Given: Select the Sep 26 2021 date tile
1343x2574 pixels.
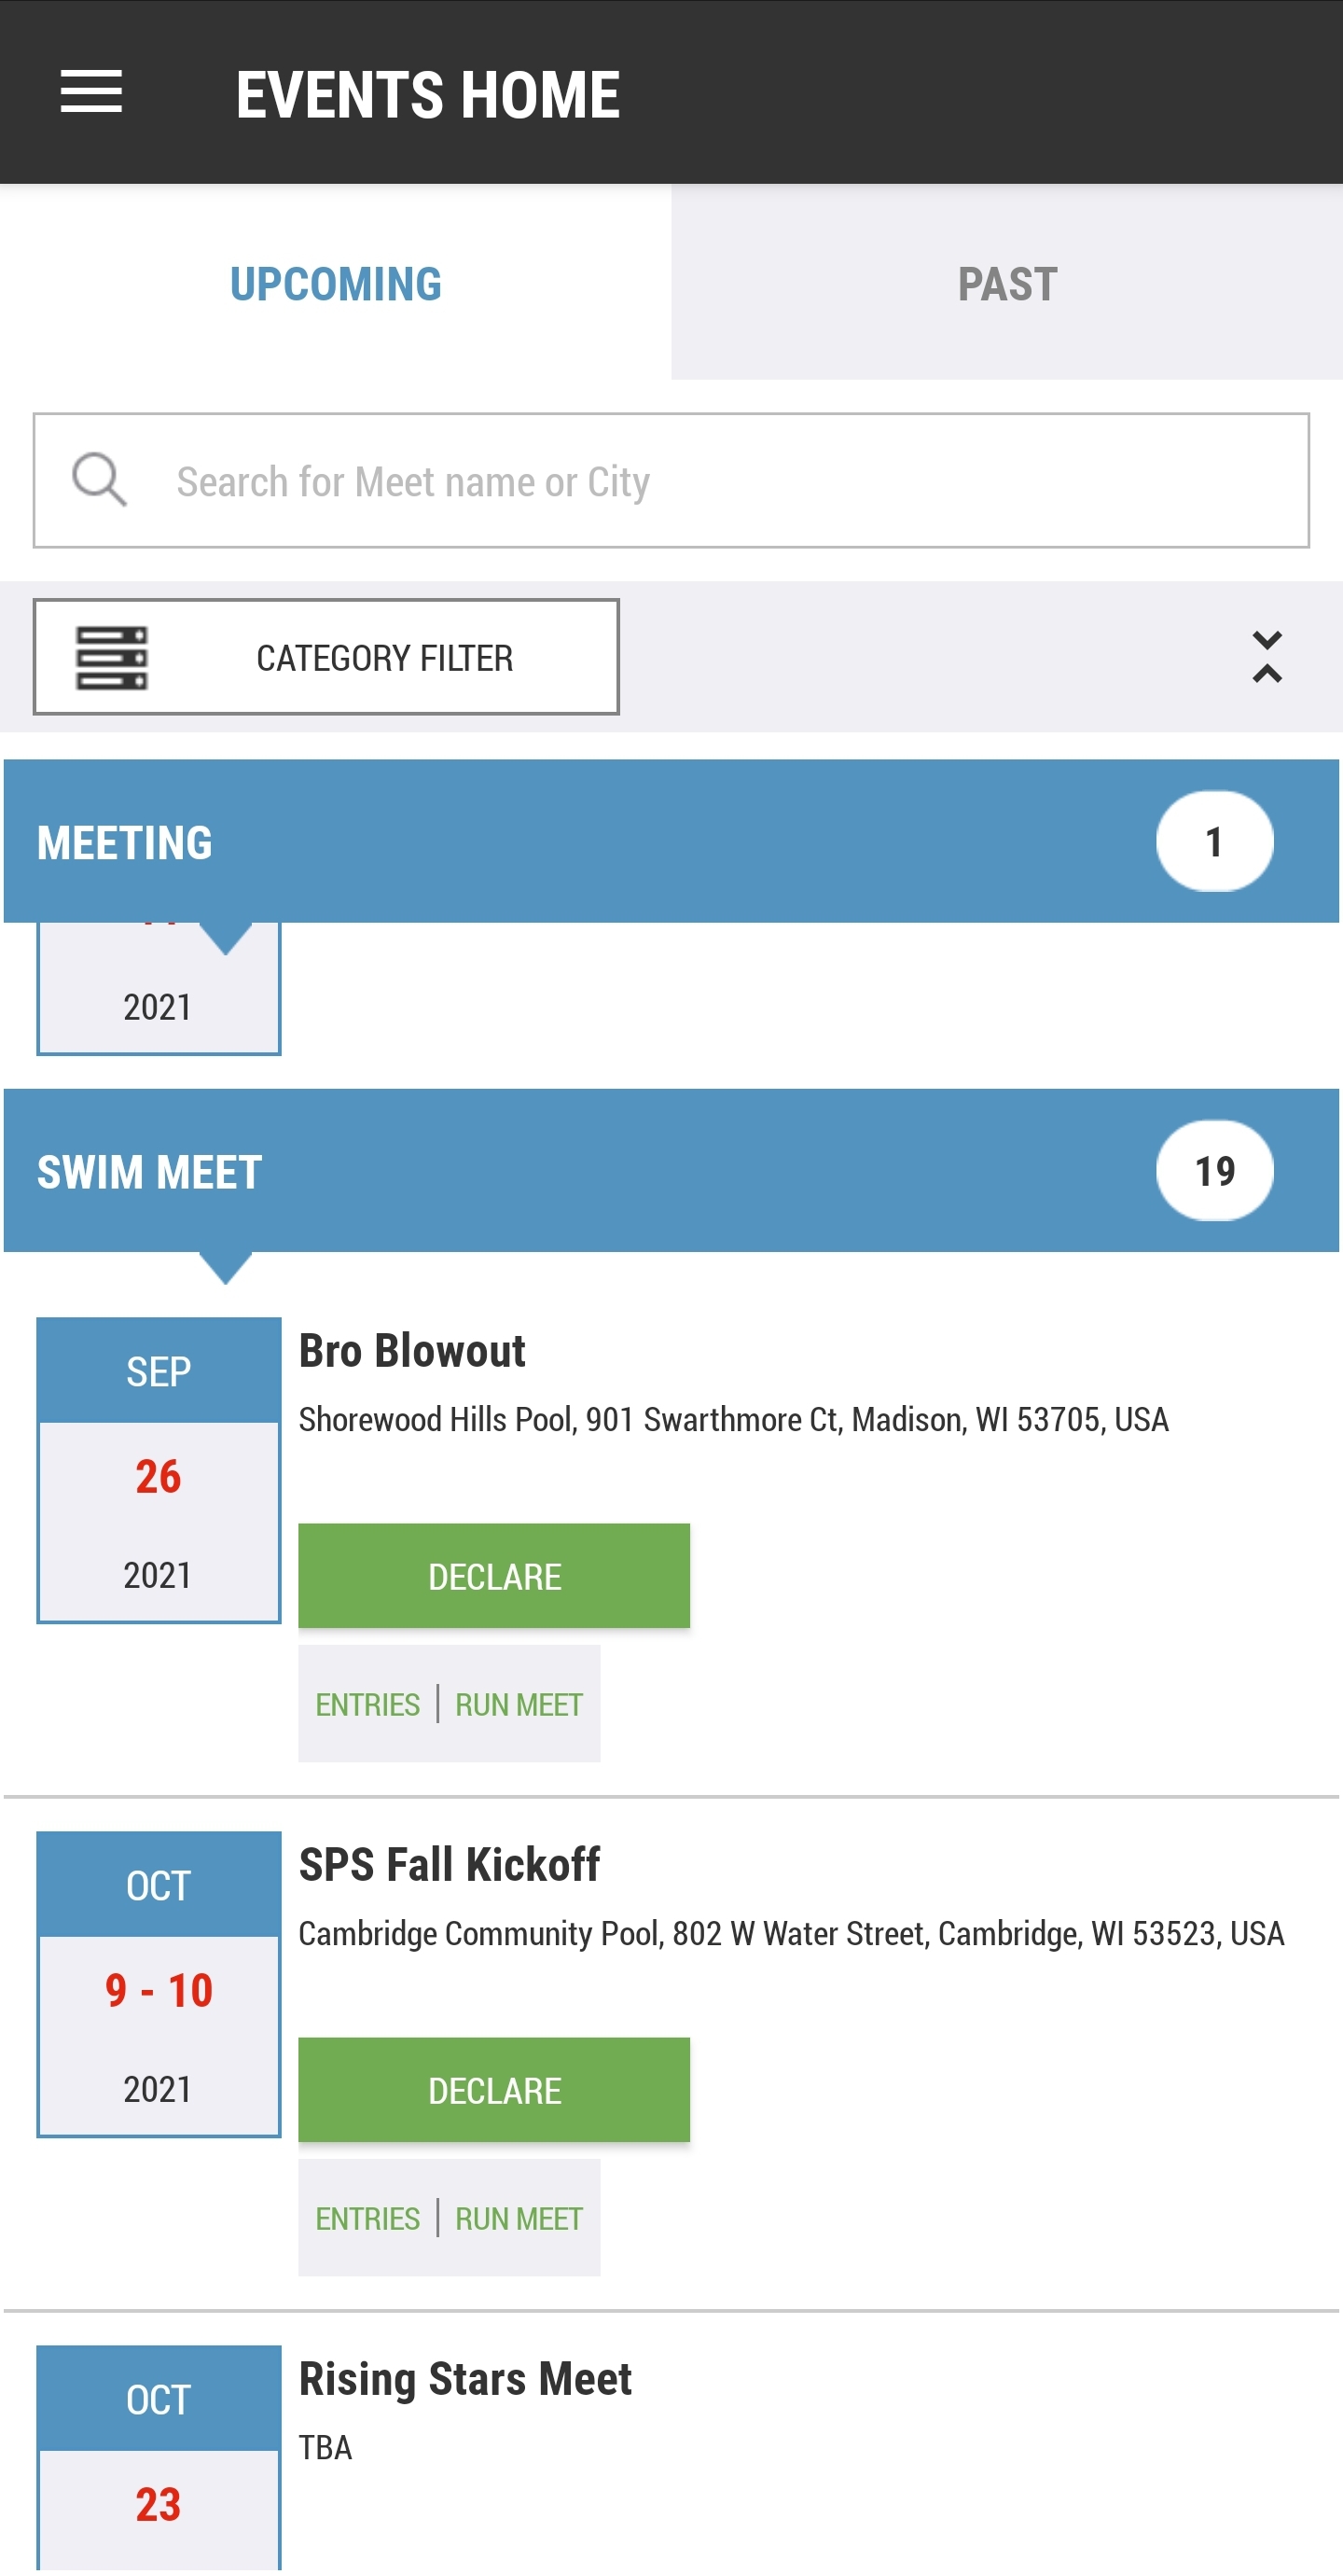Looking at the screenshot, I should 158,1471.
